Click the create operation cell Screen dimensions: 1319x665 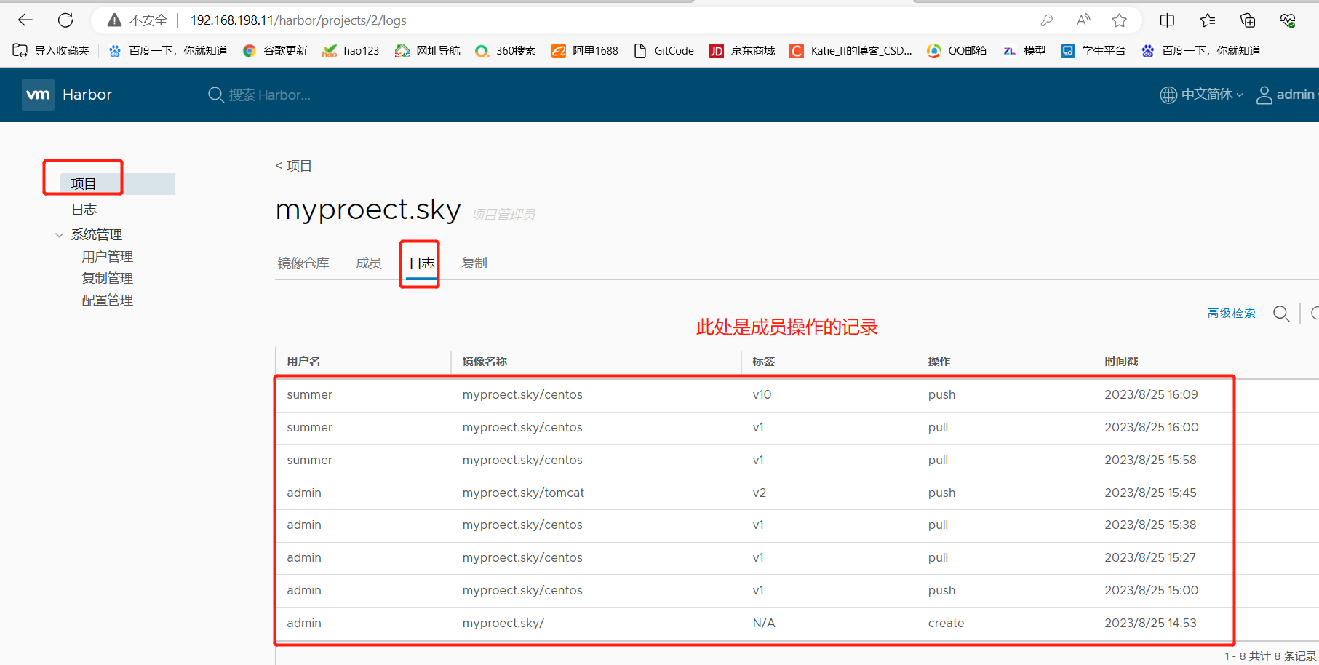pos(946,623)
